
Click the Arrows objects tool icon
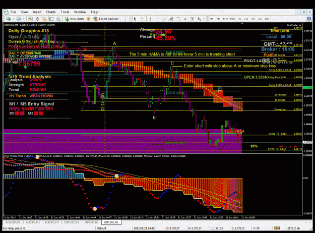click(199, 19)
